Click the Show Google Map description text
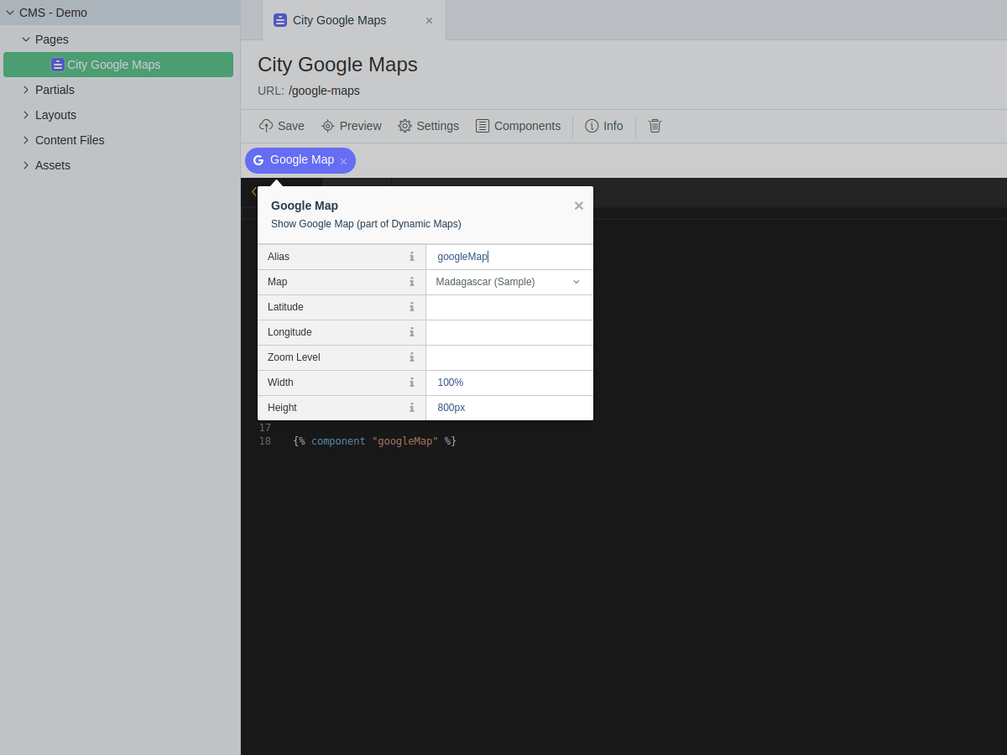 (x=366, y=224)
